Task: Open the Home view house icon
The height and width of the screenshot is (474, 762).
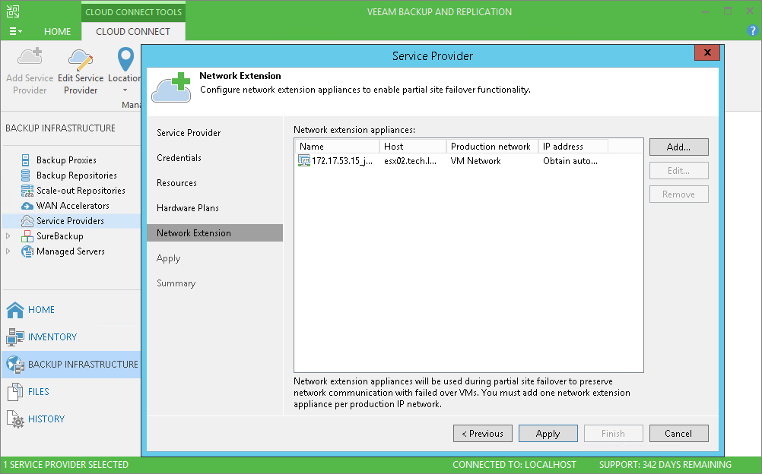Action: pyautogui.click(x=15, y=309)
